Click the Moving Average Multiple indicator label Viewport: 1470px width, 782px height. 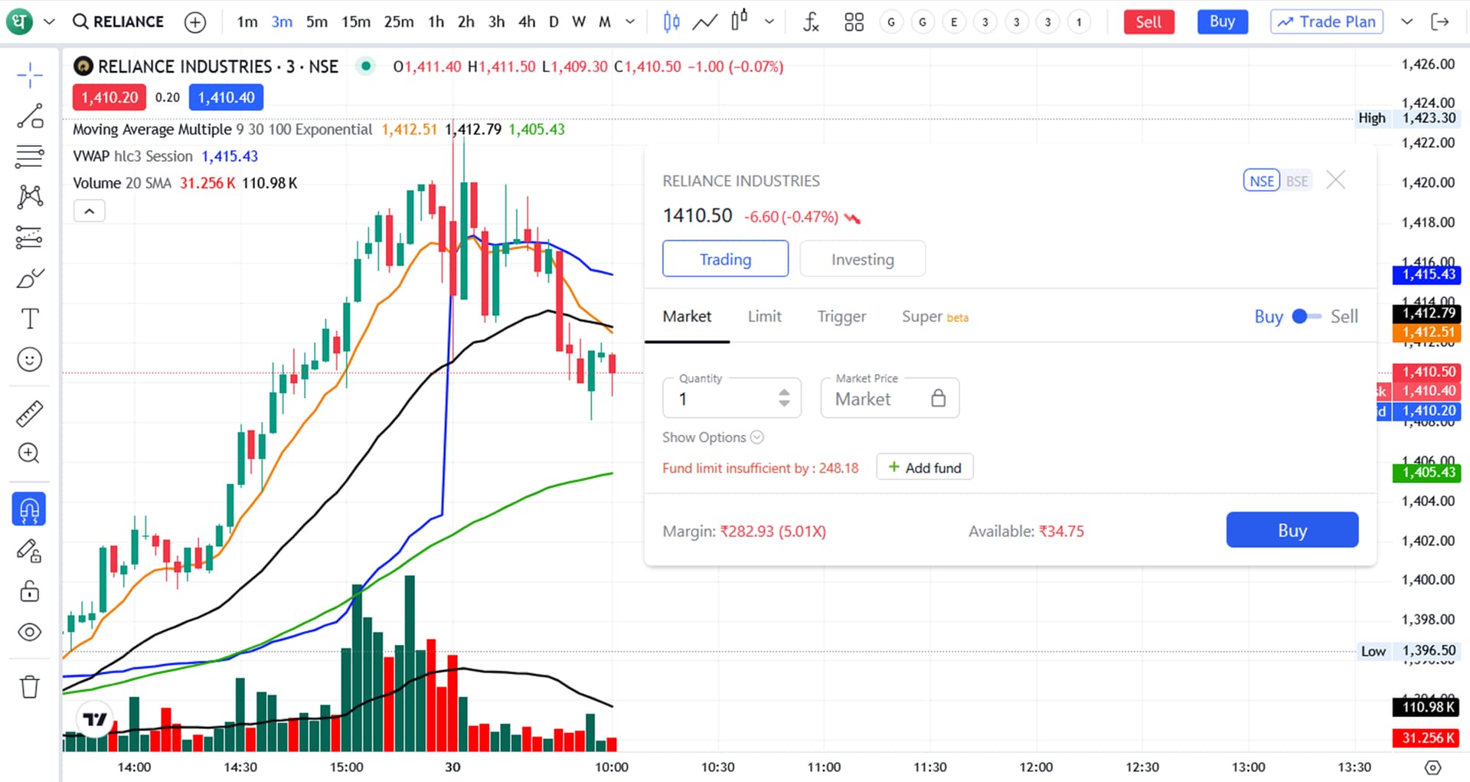point(222,129)
